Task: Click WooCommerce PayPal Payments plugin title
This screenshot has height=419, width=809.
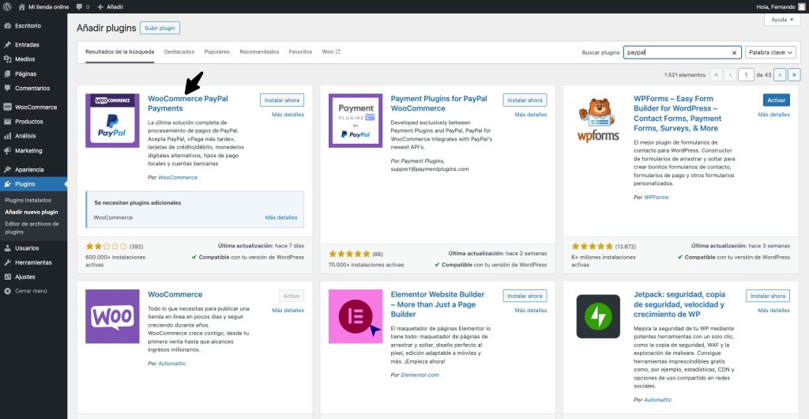Action: click(188, 104)
